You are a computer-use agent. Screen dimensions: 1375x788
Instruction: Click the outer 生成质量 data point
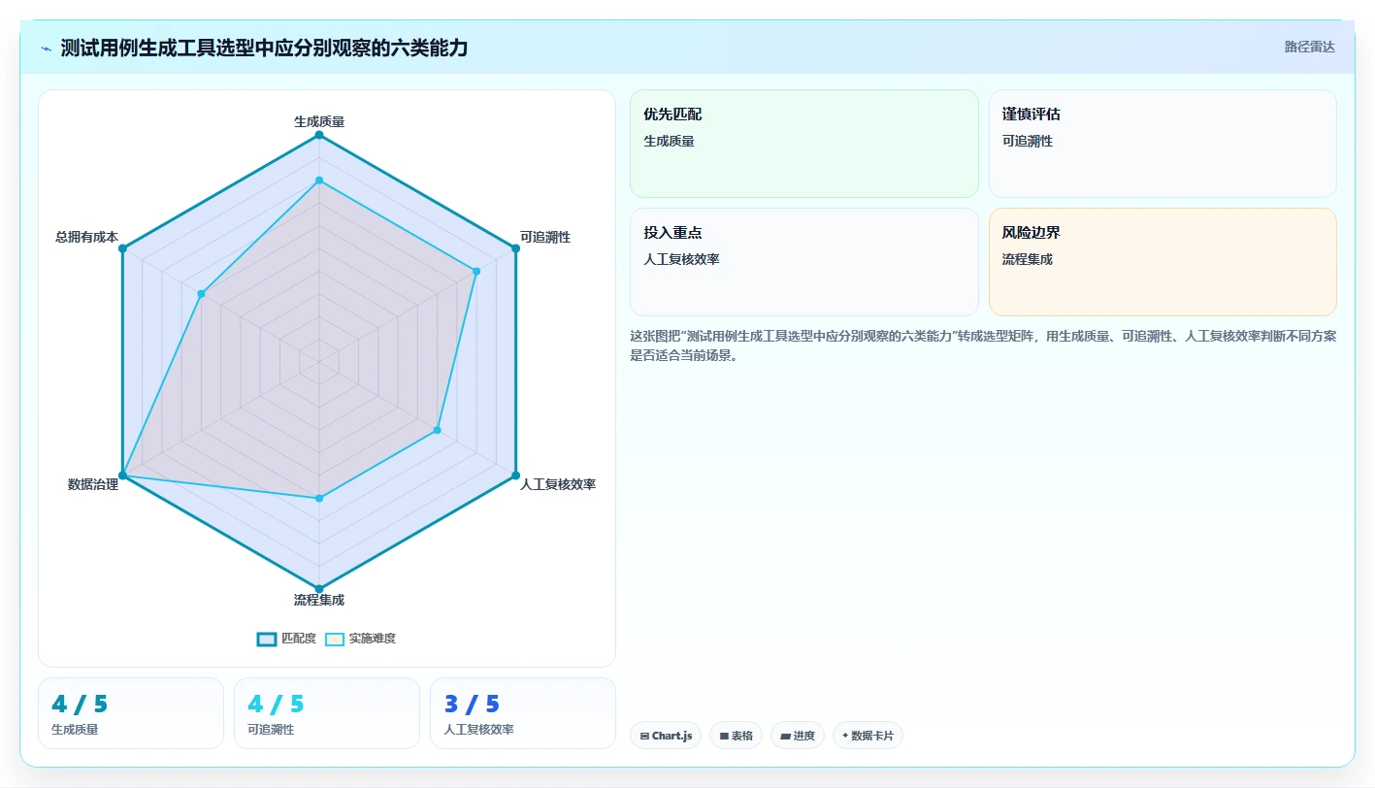[319, 135]
